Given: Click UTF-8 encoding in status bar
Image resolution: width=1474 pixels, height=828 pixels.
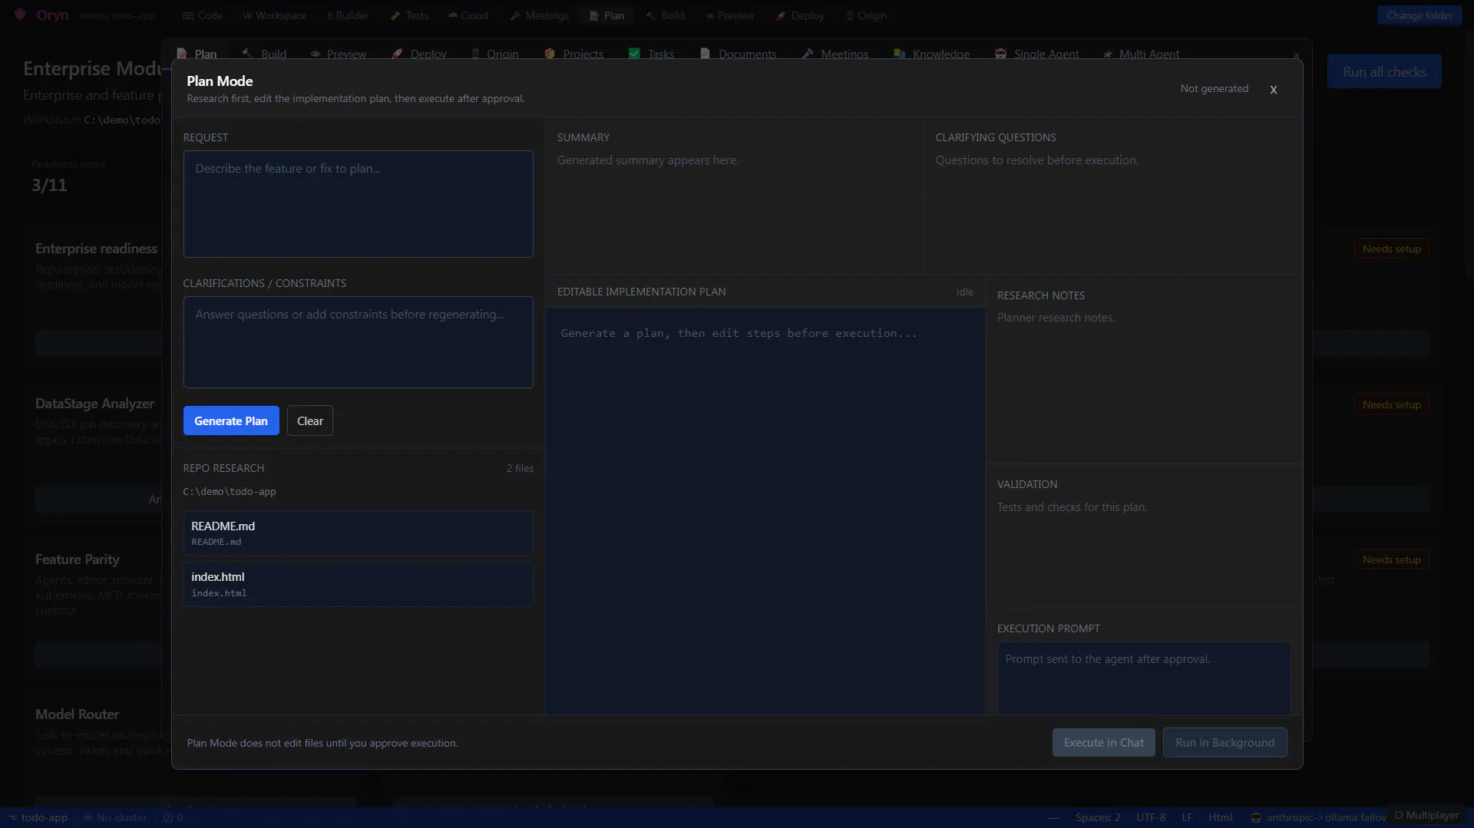Looking at the screenshot, I should [x=1151, y=817].
